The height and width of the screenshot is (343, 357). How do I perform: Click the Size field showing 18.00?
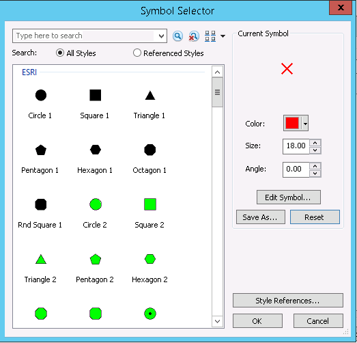pyautogui.click(x=296, y=146)
